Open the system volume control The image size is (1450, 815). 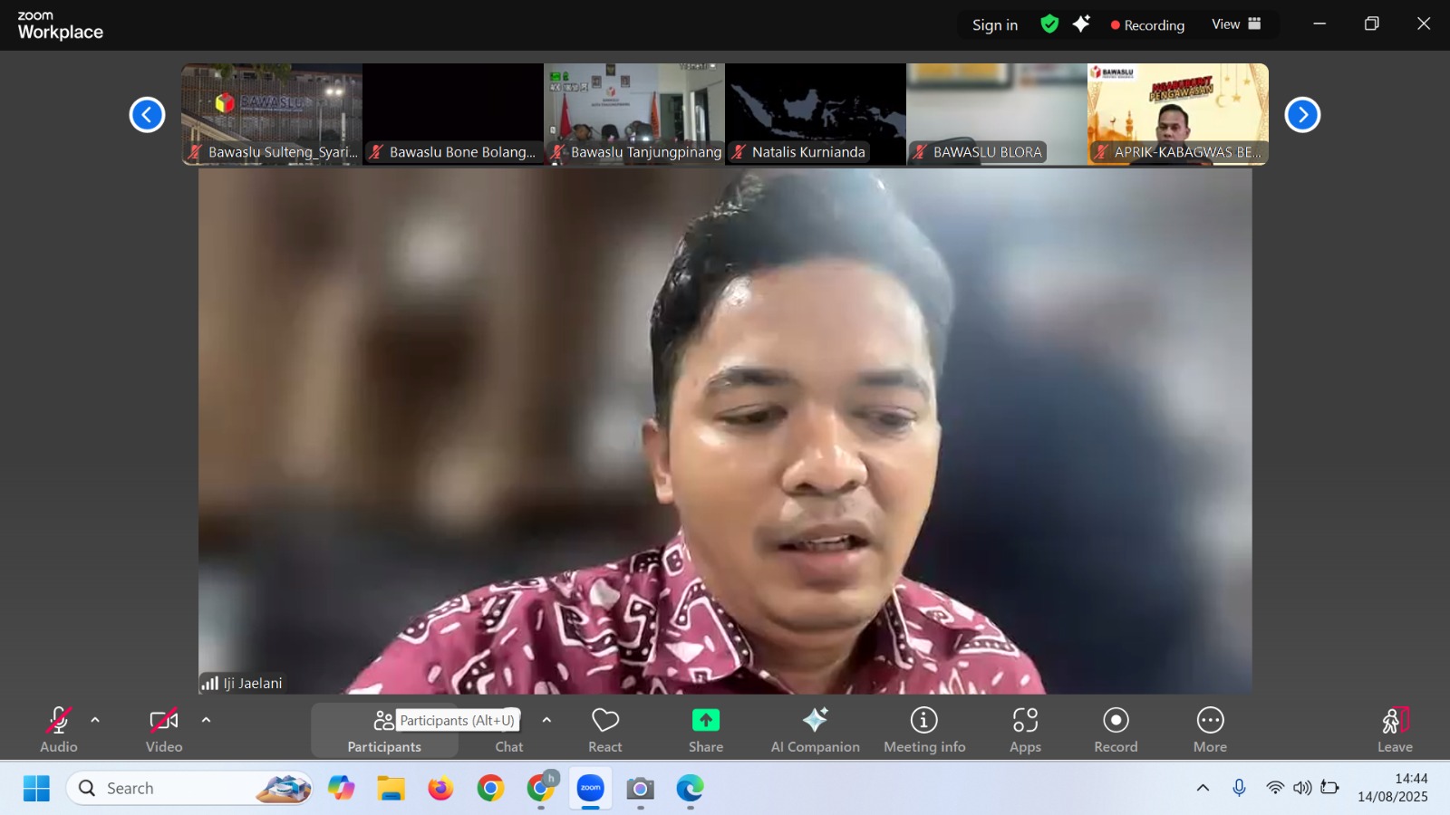point(1301,788)
